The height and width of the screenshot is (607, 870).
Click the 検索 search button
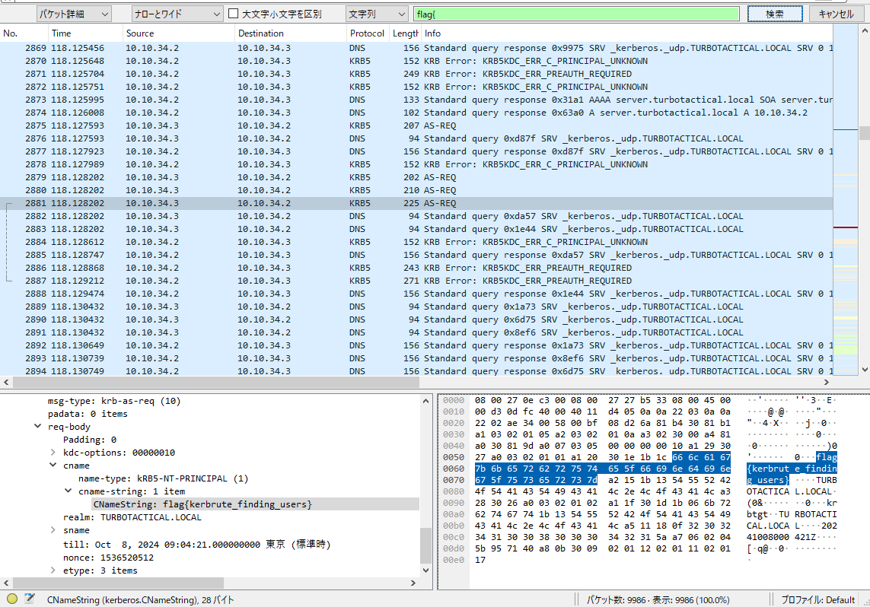tap(775, 14)
